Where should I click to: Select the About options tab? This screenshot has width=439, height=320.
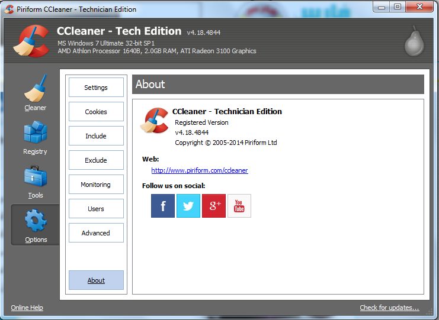point(96,280)
